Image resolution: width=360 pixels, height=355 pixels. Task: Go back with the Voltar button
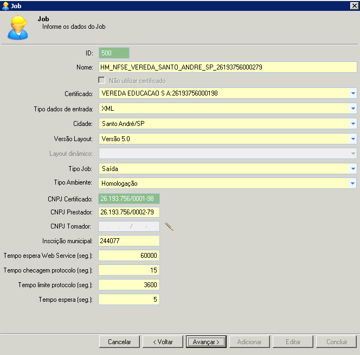163,342
